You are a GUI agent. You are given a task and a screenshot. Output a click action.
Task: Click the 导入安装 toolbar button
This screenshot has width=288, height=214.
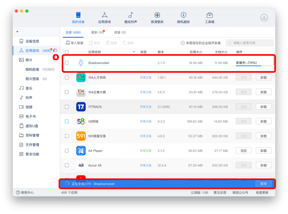coord(75,43)
